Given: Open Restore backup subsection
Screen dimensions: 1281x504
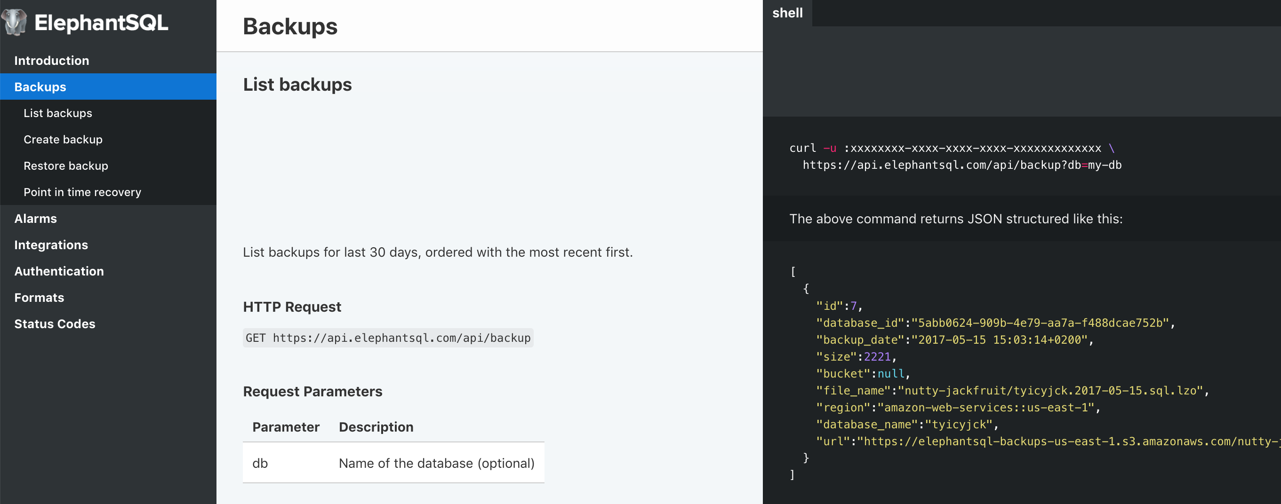Looking at the screenshot, I should click(65, 166).
